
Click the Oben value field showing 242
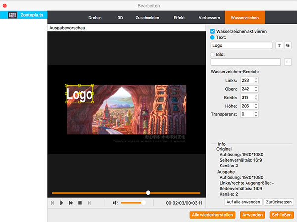pos(247,89)
